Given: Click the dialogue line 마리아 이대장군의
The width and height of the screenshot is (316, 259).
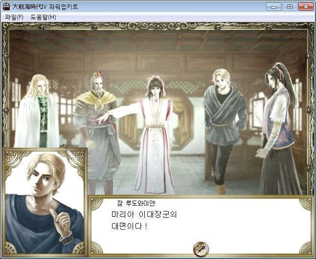Looking at the screenshot, I should 144,214.
